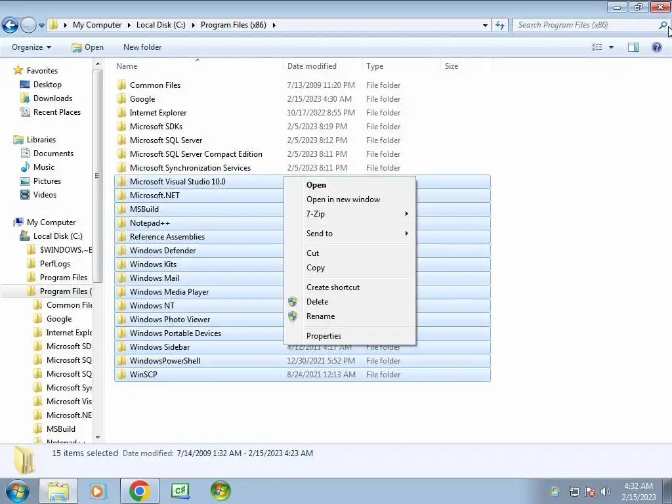Click the Open toolbar button
Image resolution: width=672 pixels, height=504 pixels.
(87, 47)
